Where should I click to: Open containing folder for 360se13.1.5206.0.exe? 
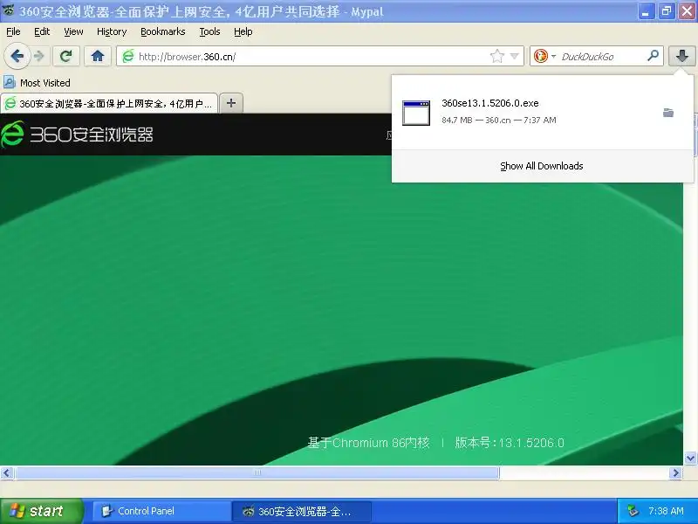[x=668, y=113]
